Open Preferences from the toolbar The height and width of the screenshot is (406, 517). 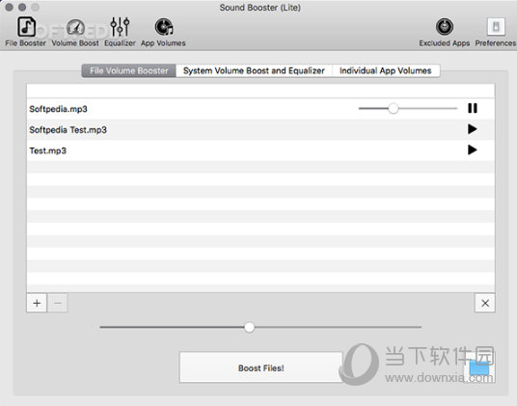[496, 27]
